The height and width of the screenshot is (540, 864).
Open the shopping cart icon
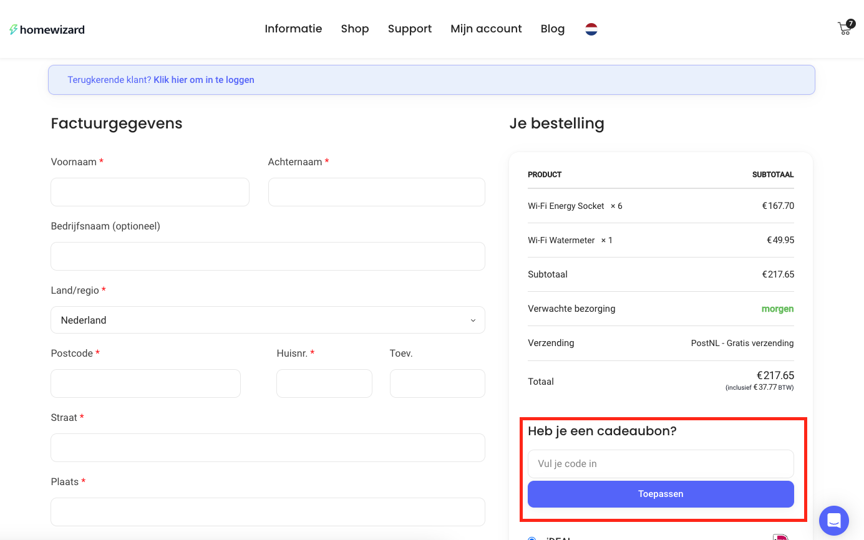[845, 28]
